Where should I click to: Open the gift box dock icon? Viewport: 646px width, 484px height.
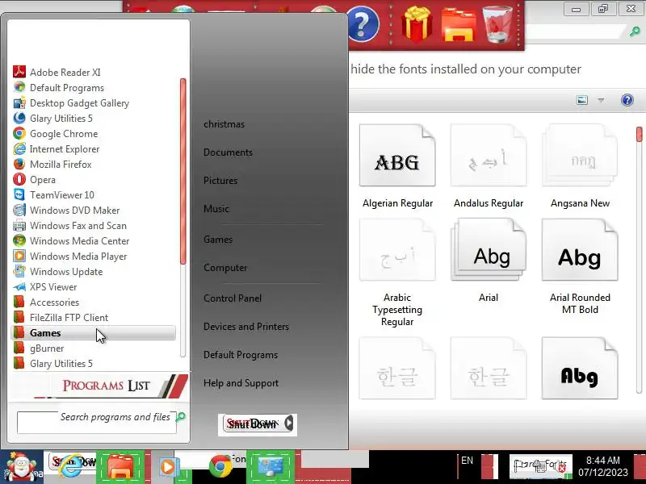(417, 23)
